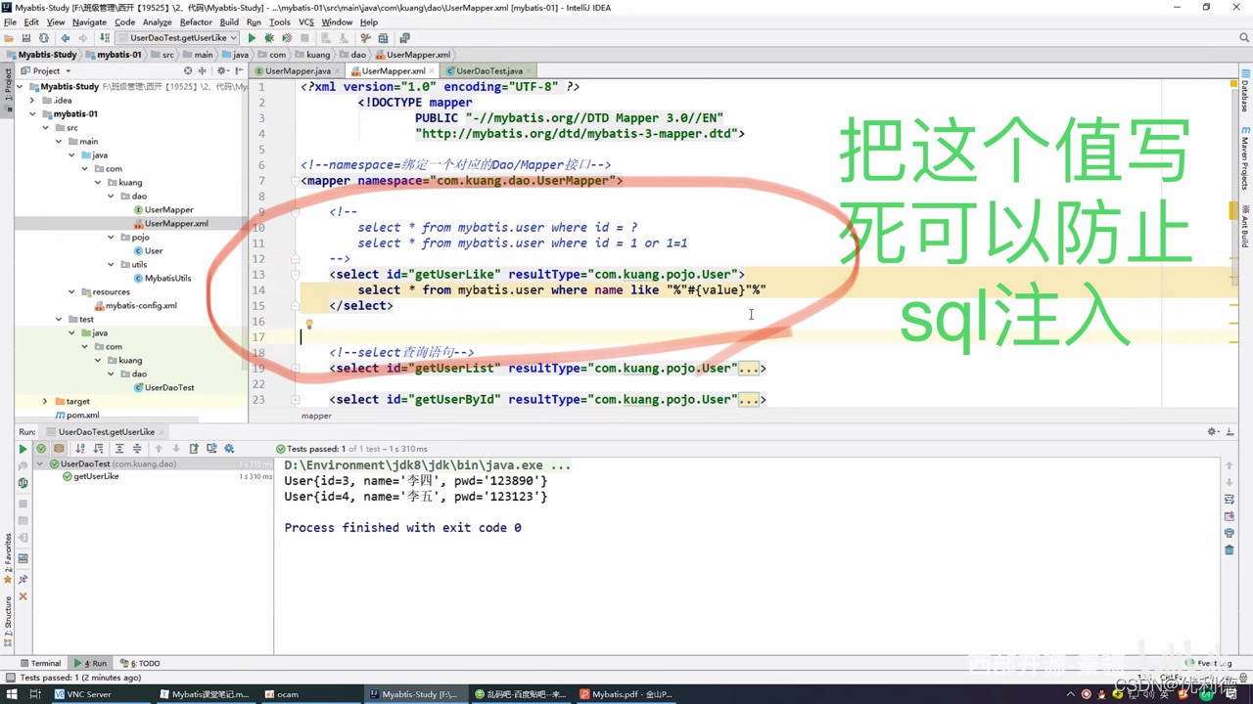The height and width of the screenshot is (704, 1253).
Task: Expand the target folder node
Action: [45, 401]
